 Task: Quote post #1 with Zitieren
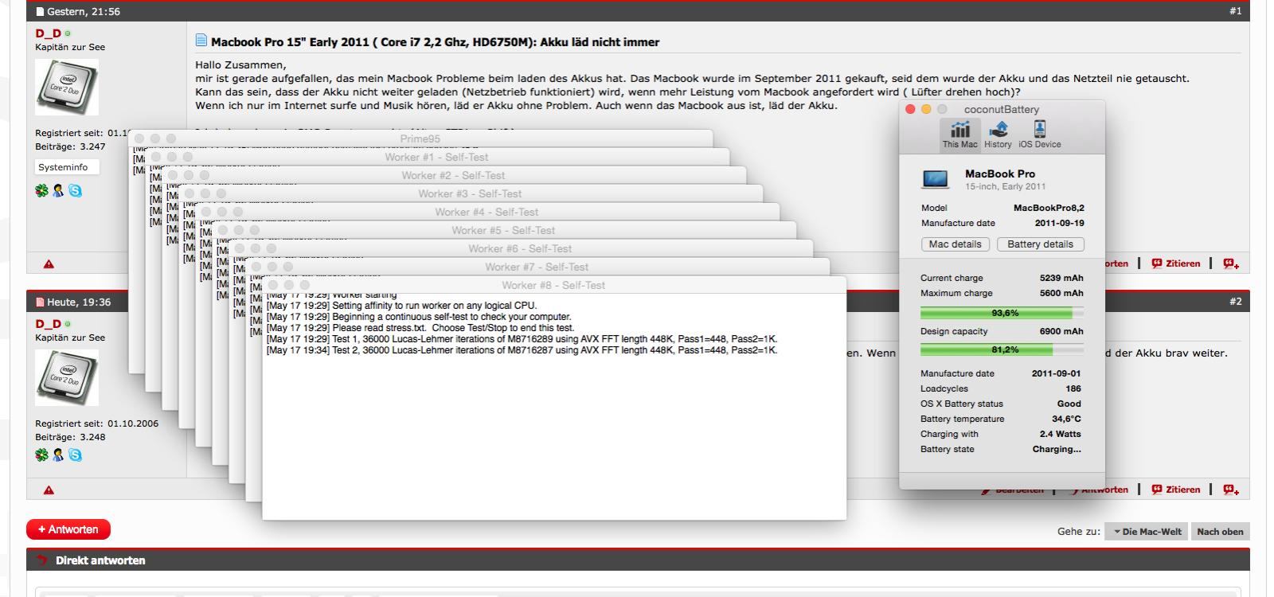pyautogui.click(x=1176, y=263)
